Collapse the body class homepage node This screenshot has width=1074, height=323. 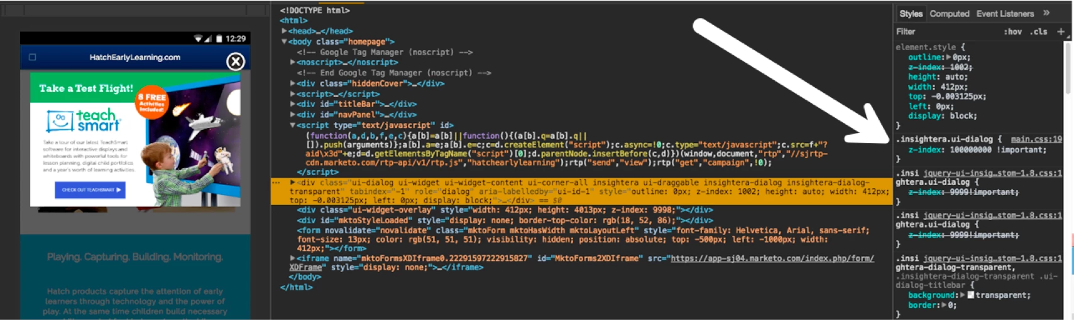click(x=284, y=41)
